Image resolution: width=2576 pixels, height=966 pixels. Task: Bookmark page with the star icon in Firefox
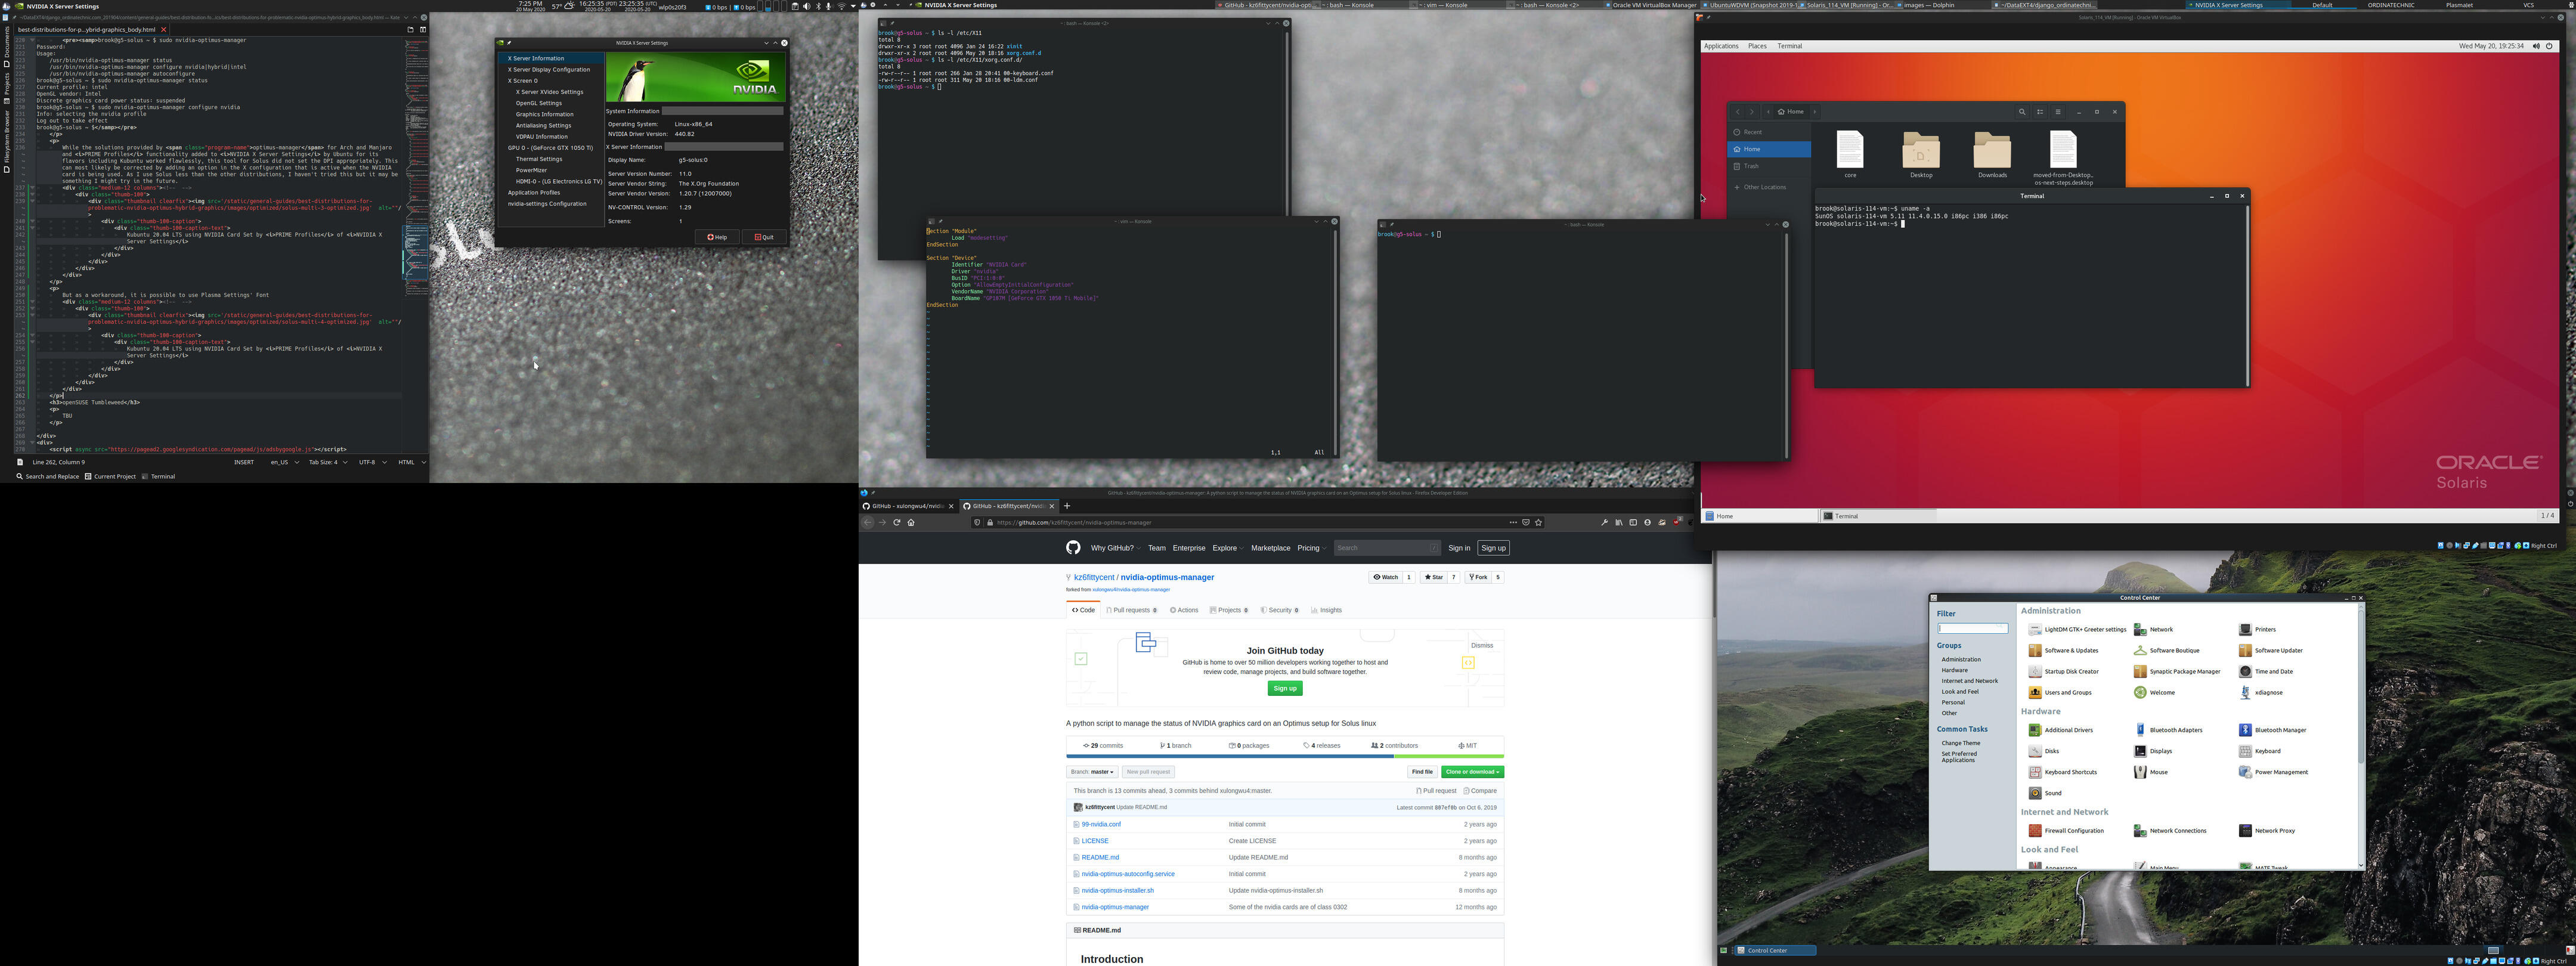(1538, 522)
